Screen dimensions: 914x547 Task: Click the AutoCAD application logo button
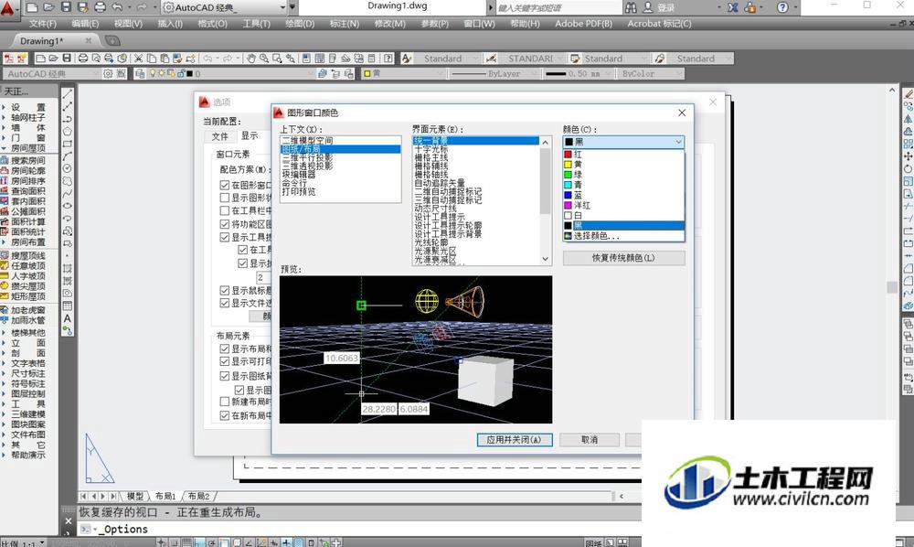pyautogui.click(x=8, y=9)
